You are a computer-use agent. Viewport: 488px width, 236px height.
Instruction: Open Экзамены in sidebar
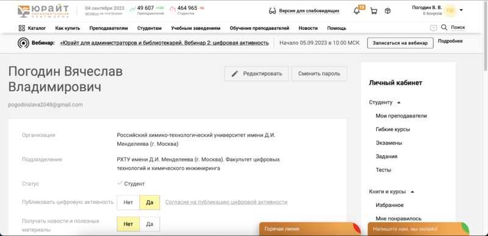tap(389, 143)
